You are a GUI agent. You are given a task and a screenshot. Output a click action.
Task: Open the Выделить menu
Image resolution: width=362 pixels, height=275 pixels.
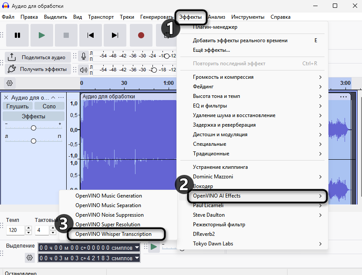point(55,17)
